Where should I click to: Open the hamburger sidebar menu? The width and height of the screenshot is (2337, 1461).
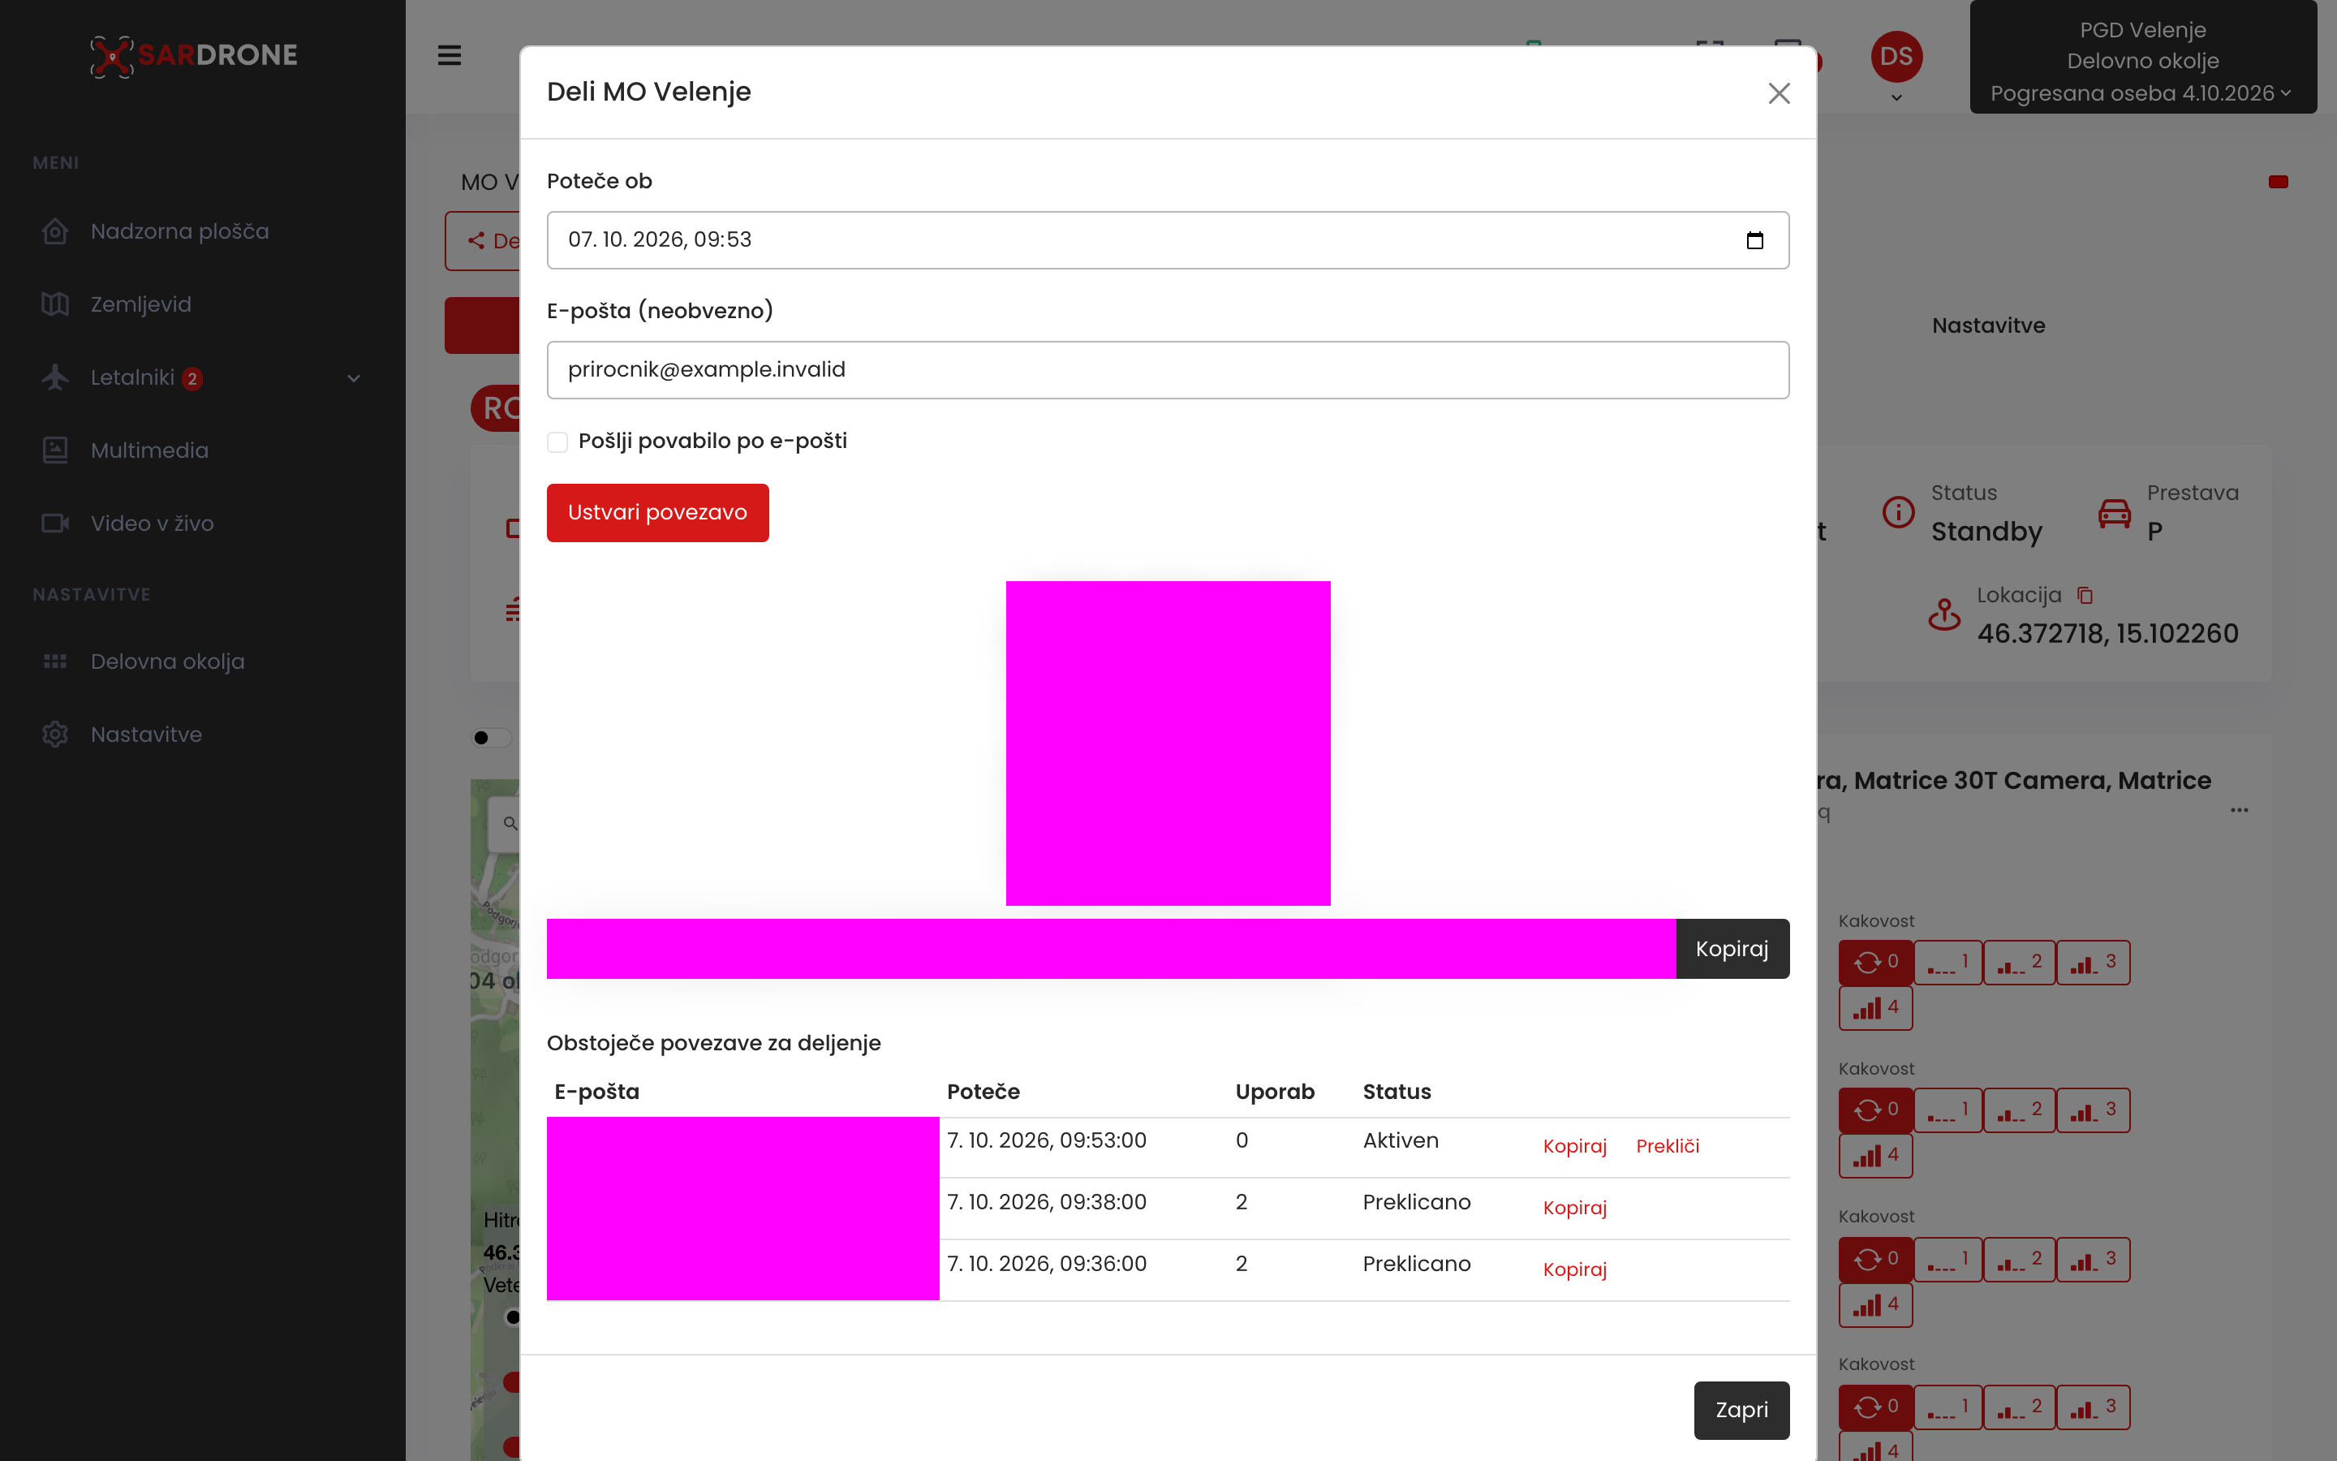[x=449, y=55]
